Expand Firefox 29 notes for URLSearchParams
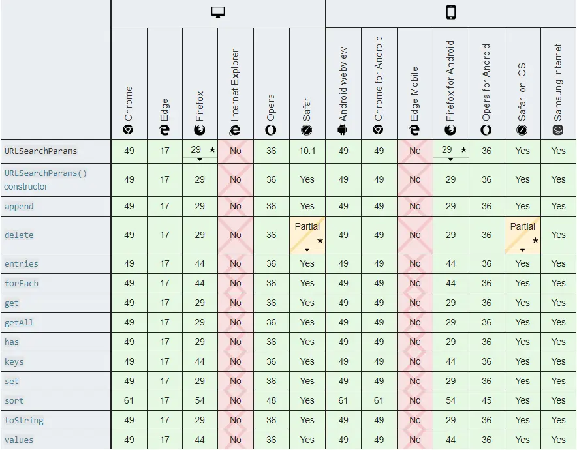The image size is (577, 450). (x=200, y=160)
